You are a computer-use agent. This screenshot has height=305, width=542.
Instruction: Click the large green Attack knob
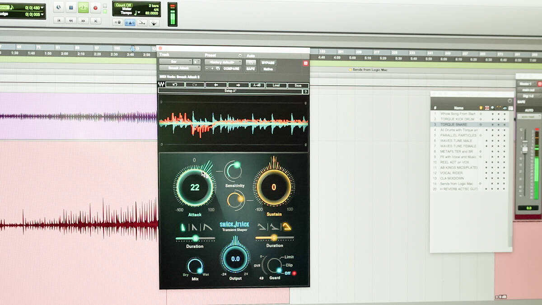[195, 187]
